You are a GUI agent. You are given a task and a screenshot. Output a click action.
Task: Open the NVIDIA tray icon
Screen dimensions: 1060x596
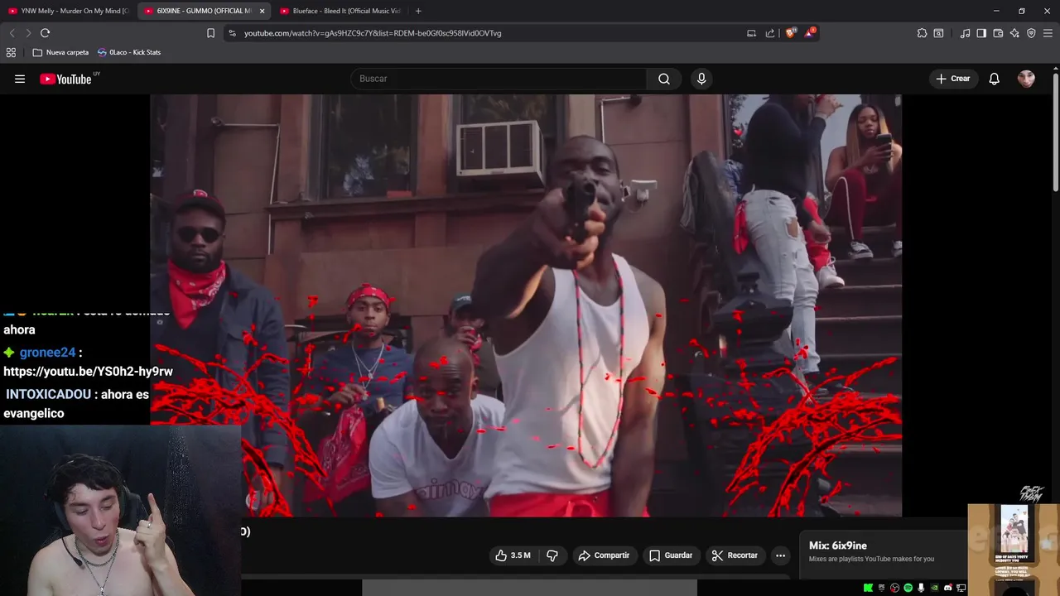click(x=935, y=588)
